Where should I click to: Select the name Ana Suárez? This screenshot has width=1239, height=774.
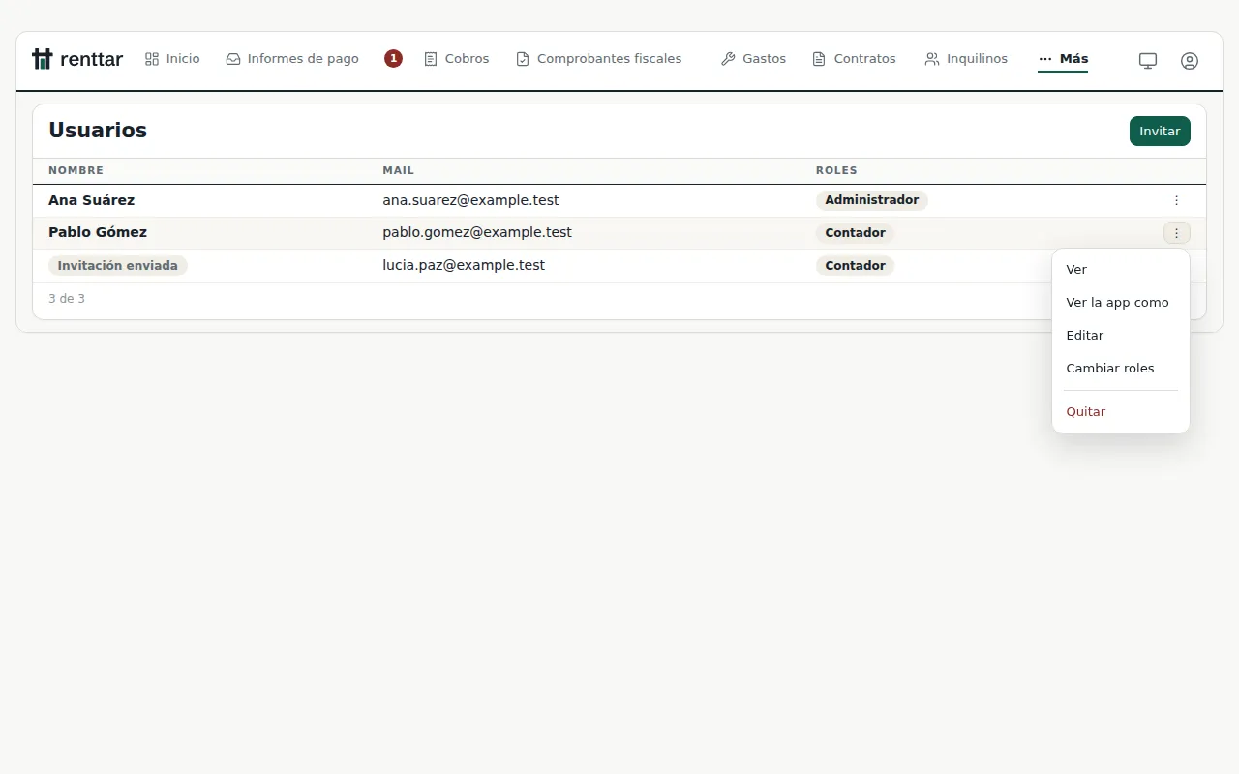92,200
